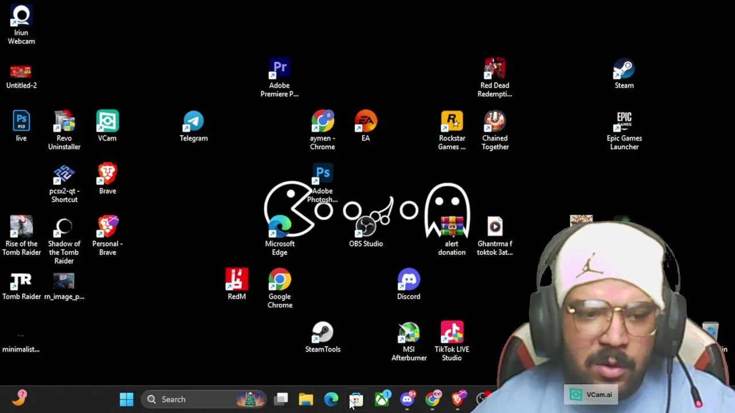Launch the EA app icon
Image resolution: width=735 pixels, height=413 pixels.
[x=366, y=126]
